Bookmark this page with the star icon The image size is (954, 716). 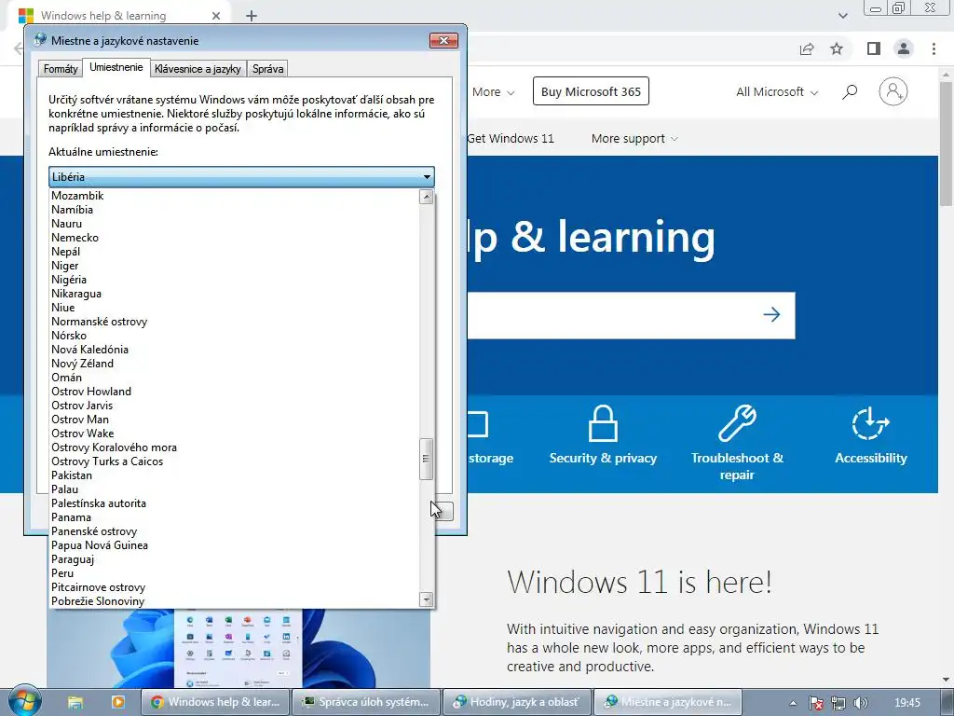[x=838, y=48]
